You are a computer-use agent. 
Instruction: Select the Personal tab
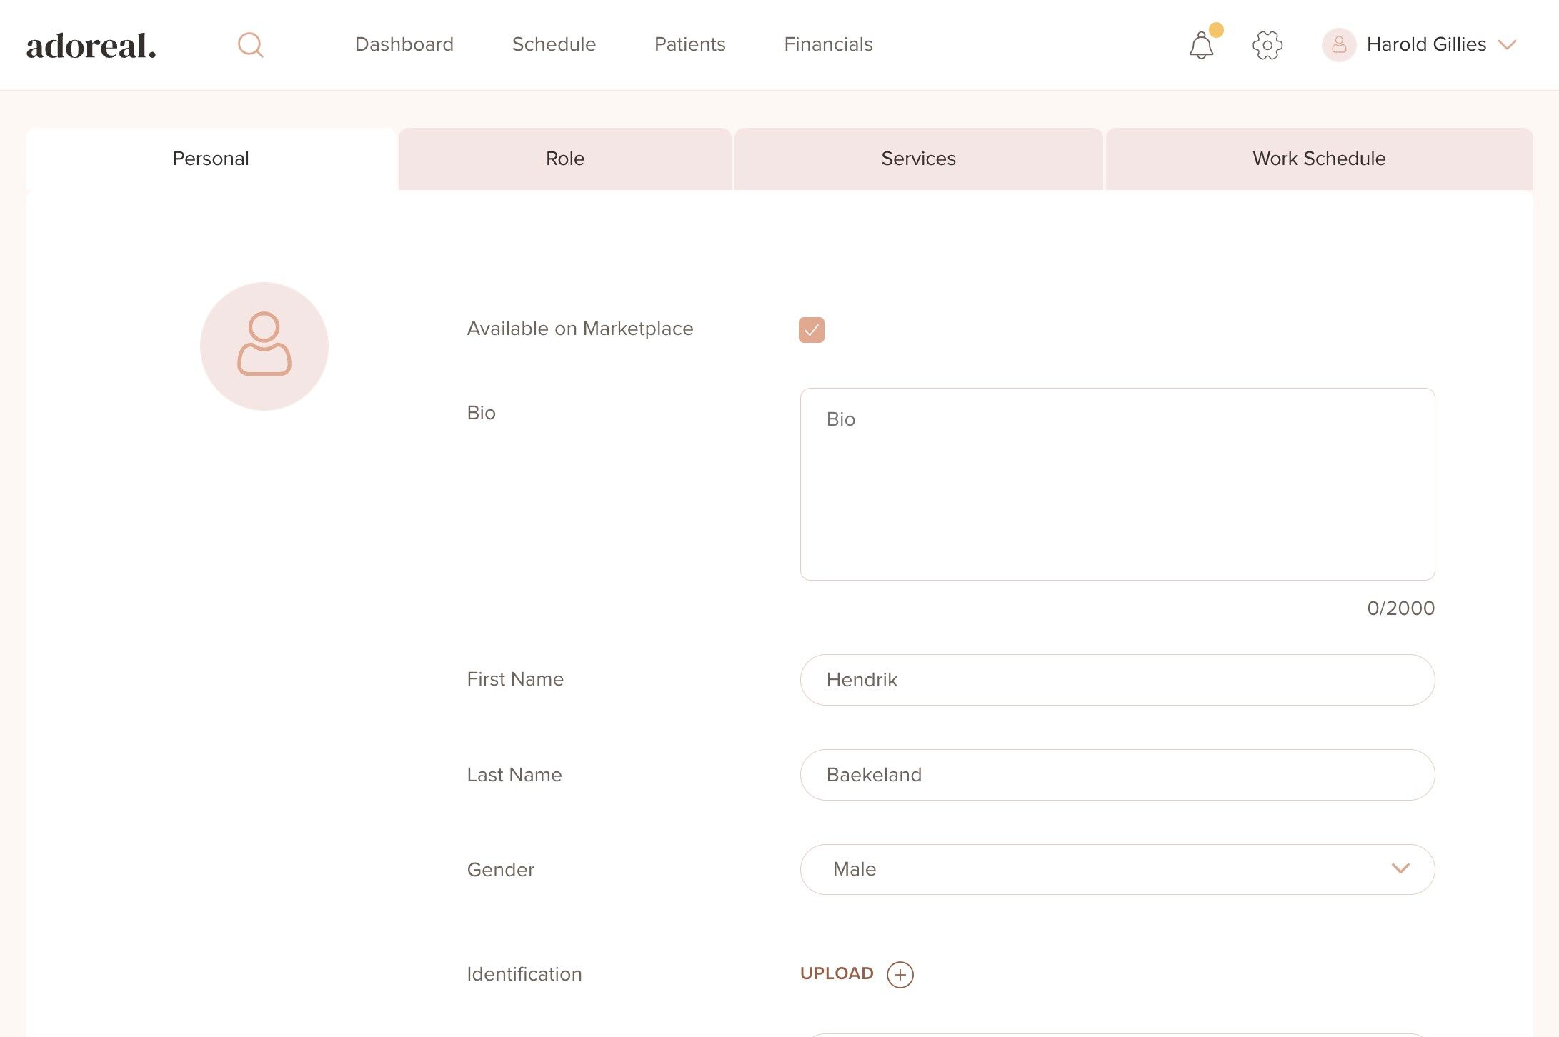pyautogui.click(x=211, y=159)
